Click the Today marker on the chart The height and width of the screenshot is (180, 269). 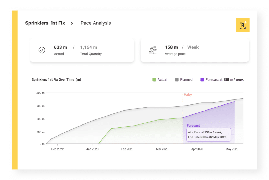click(188, 95)
